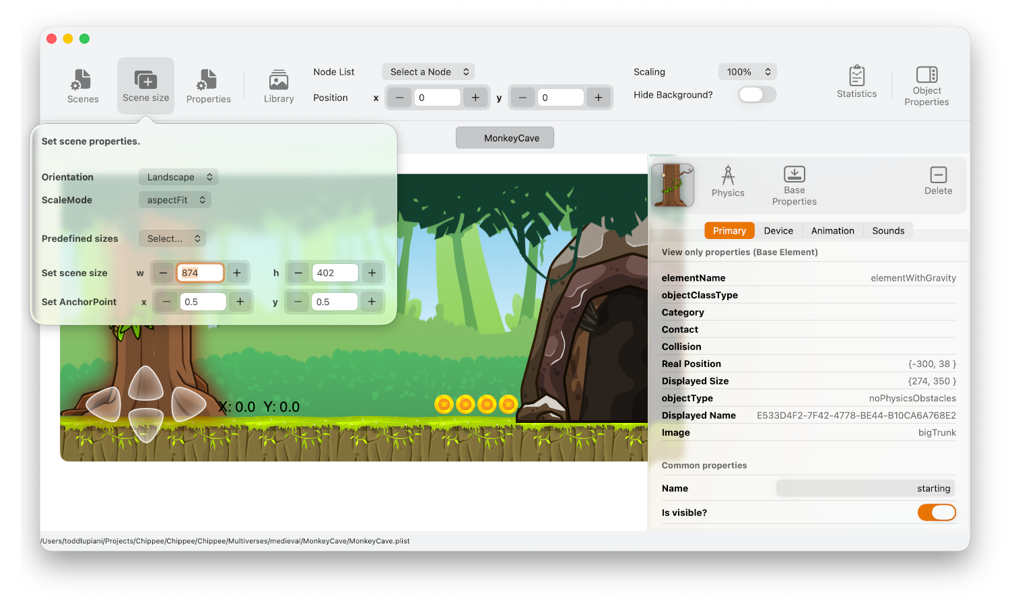Screen dimensions: 1010x604
Task: Toggle the Hide Background switch
Action: click(x=757, y=95)
